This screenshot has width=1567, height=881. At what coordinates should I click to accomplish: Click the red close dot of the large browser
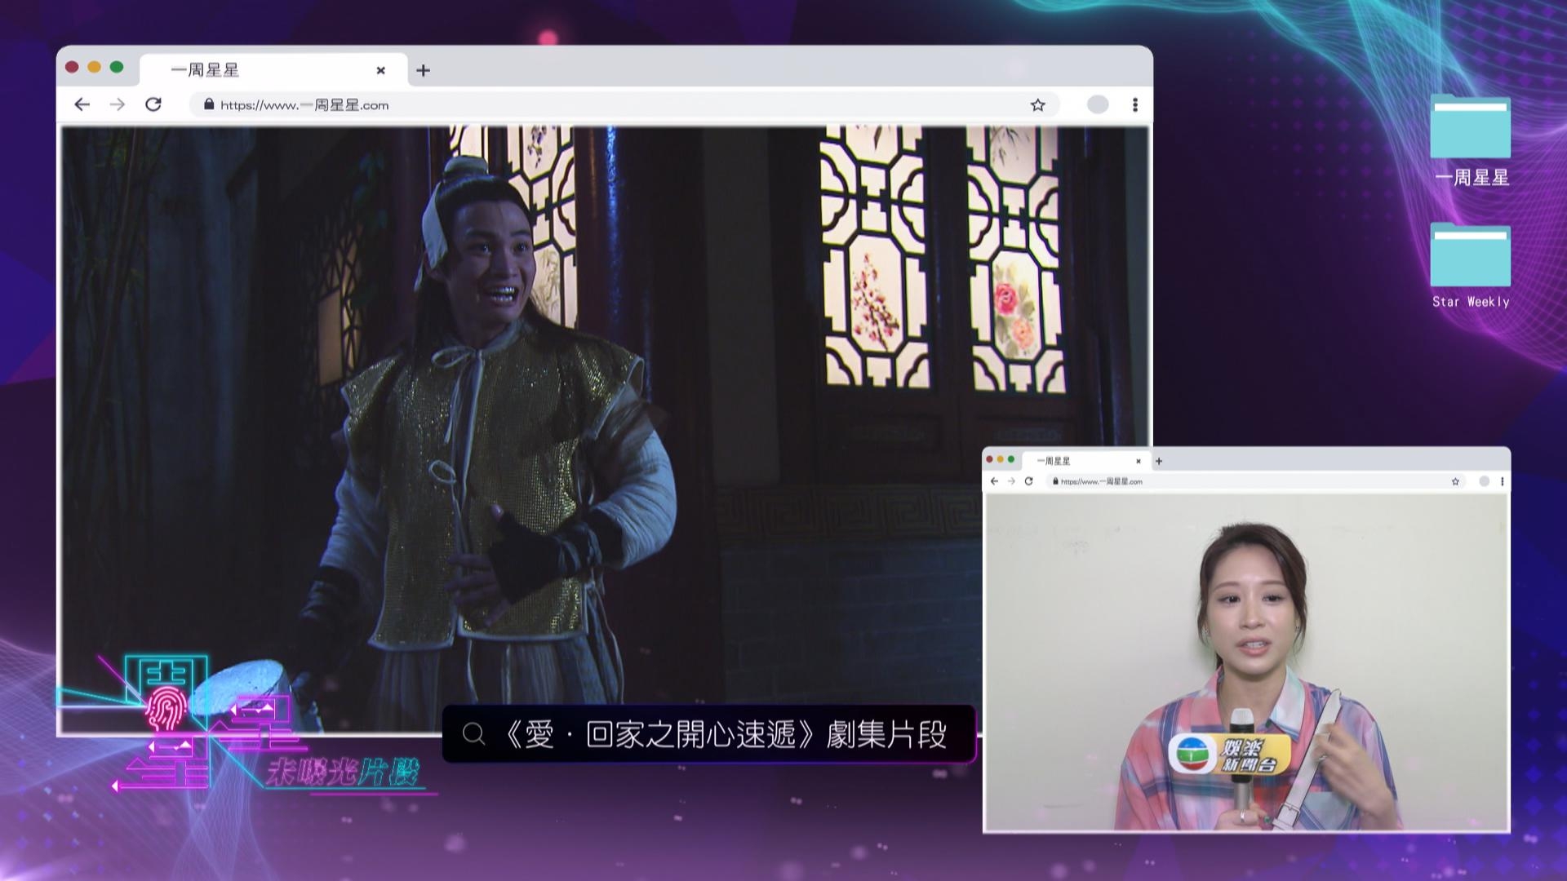(72, 67)
